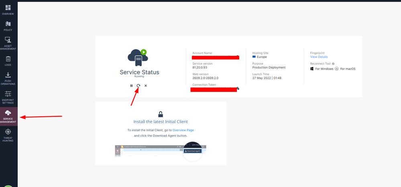Click the Launch Time 27 May 2022 value

click(267, 78)
